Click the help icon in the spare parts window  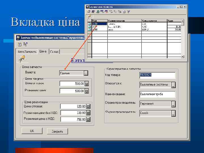pyautogui.click(x=20, y=44)
